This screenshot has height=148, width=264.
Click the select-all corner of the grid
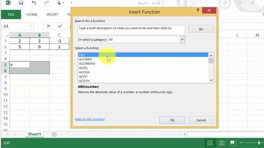(x=7, y=35)
